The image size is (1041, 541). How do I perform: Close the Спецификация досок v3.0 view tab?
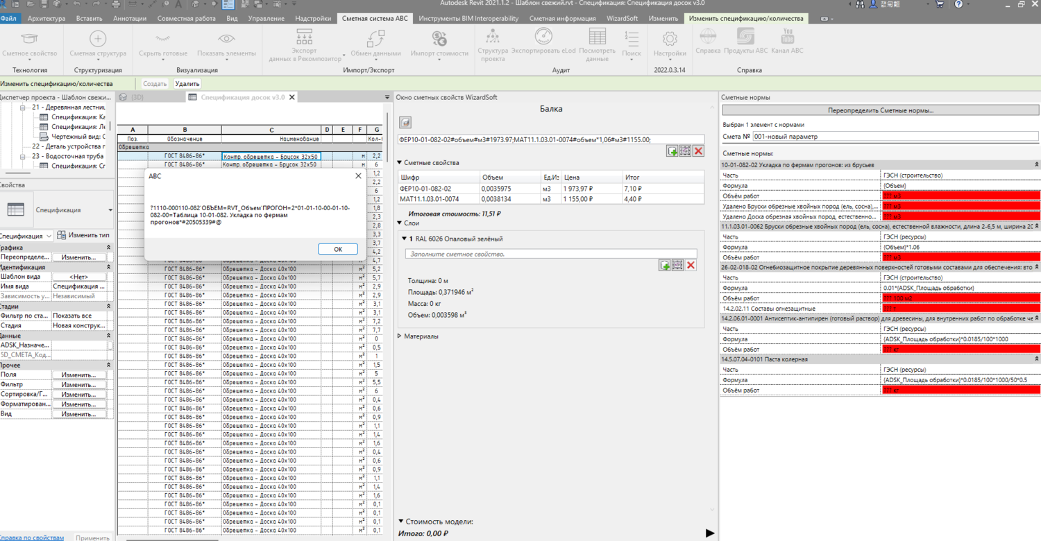[x=292, y=98]
